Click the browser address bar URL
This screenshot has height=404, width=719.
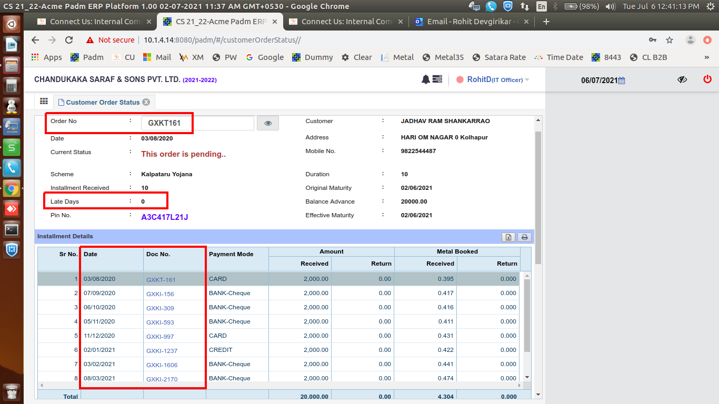[x=222, y=40]
